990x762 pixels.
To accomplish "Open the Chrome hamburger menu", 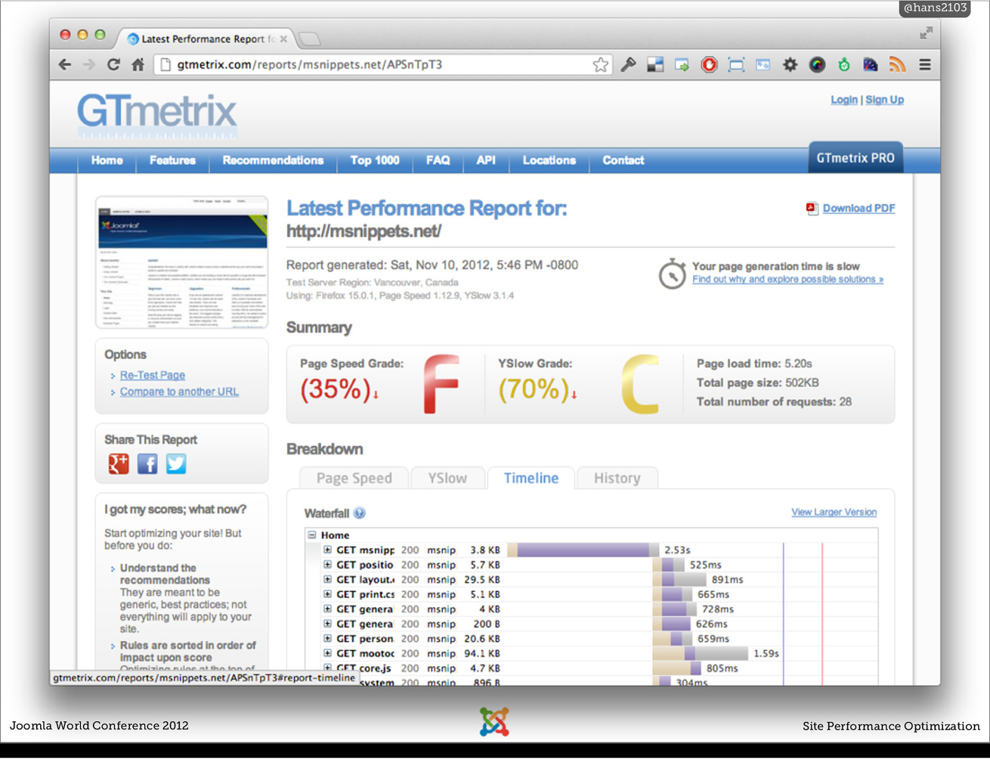I will click(925, 64).
